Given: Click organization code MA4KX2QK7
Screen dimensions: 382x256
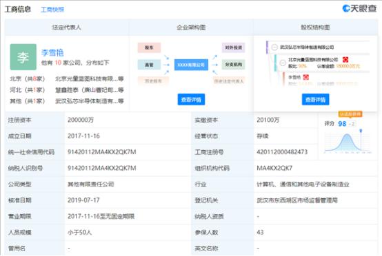Looking at the screenshot, I should pos(274,168).
